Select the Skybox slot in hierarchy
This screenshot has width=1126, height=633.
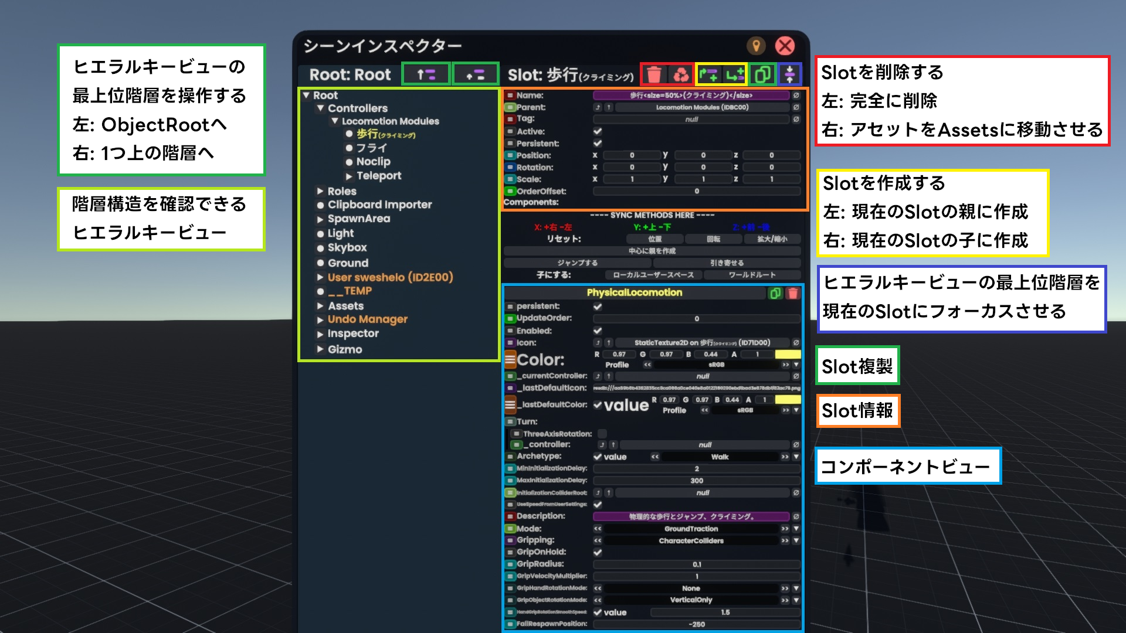[x=347, y=248]
